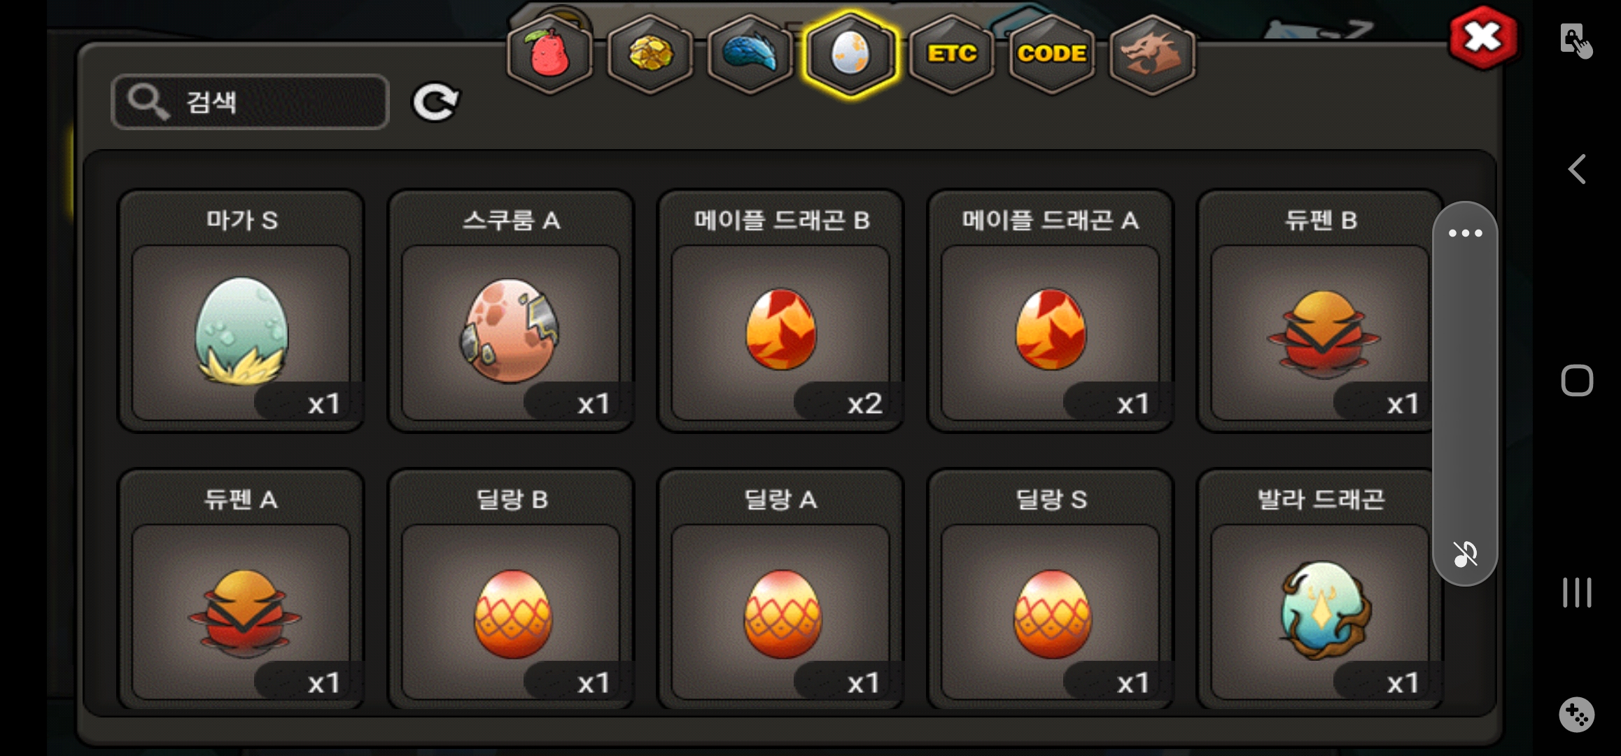Select the blue dragon scale tab

[x=750, y=54]
